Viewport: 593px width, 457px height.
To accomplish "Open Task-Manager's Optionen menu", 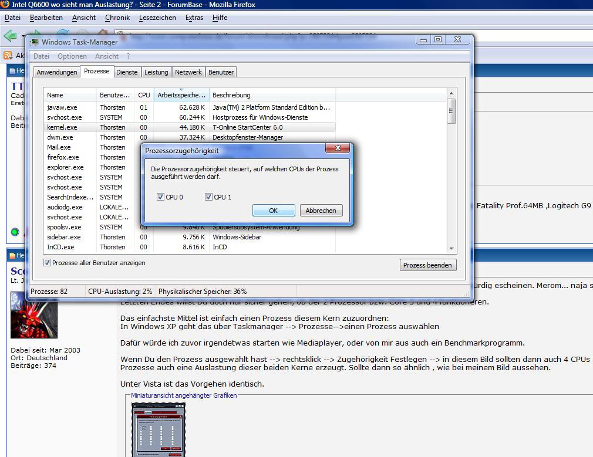I will tap(72, 56).
